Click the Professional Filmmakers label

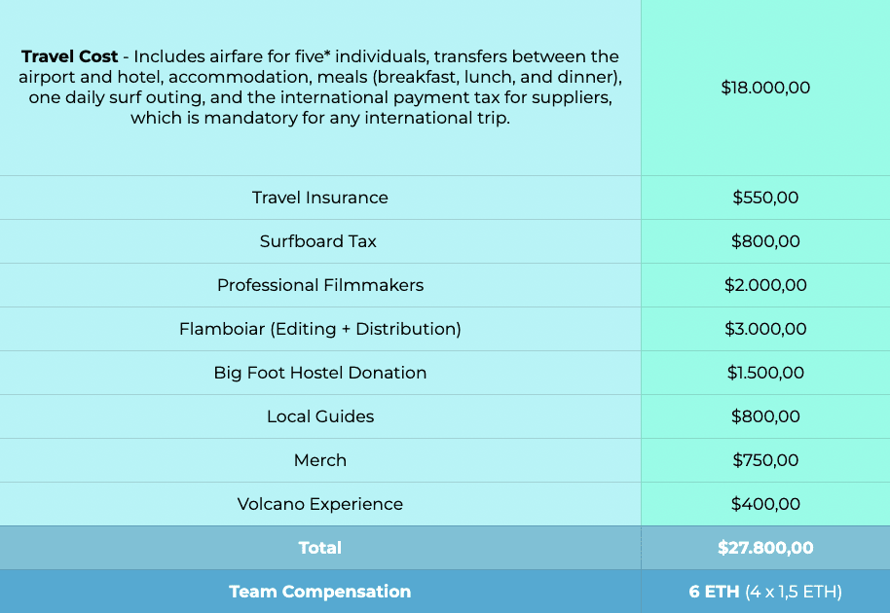[320, 285]
